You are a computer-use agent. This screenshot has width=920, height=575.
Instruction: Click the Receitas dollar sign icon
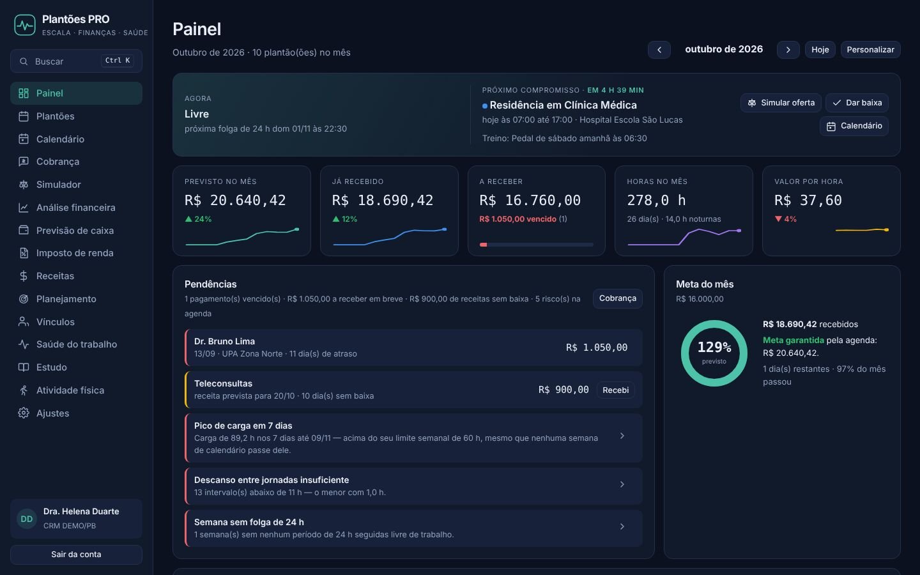(24, 276)
